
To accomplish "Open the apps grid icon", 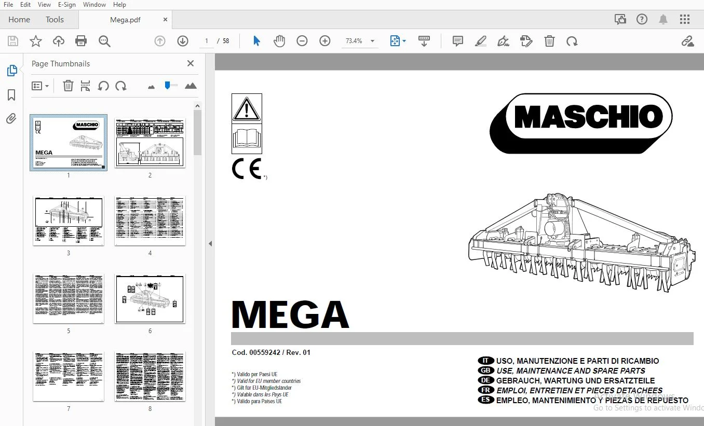I will coord(685,19).
